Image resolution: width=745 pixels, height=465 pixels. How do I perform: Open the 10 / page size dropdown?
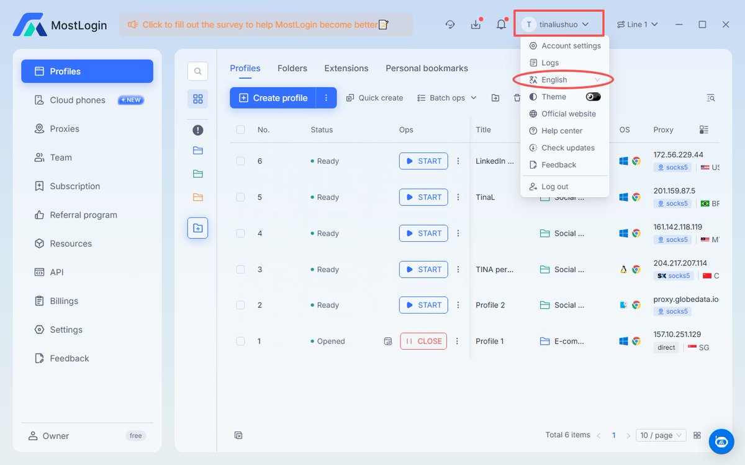coord(661,435)
